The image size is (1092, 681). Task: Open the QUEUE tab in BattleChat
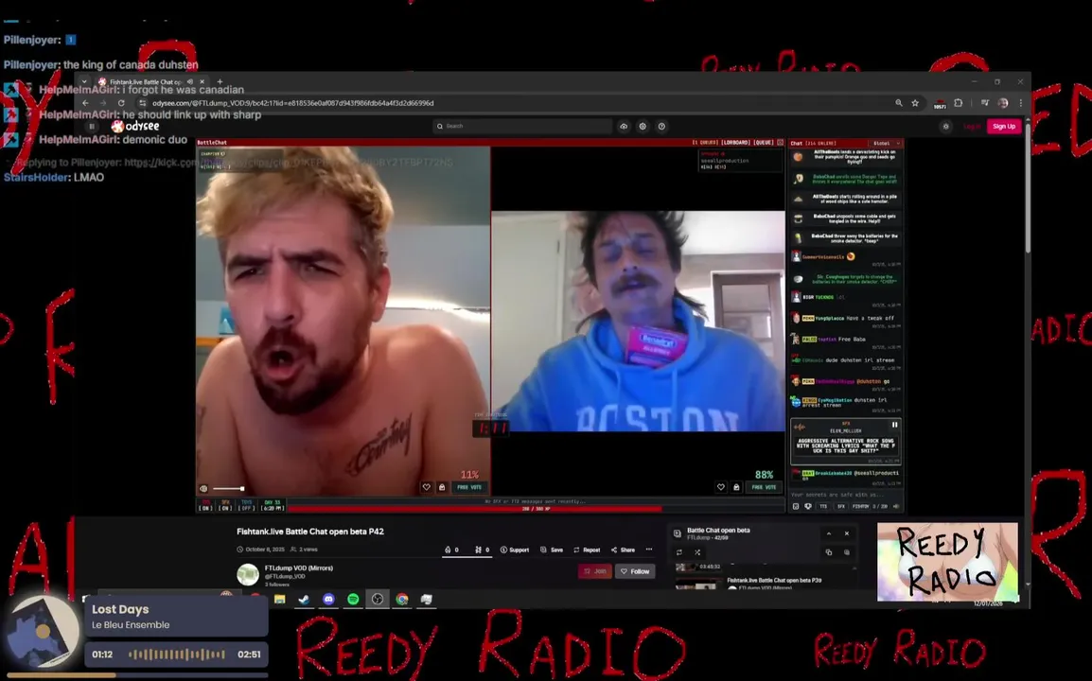764,143
